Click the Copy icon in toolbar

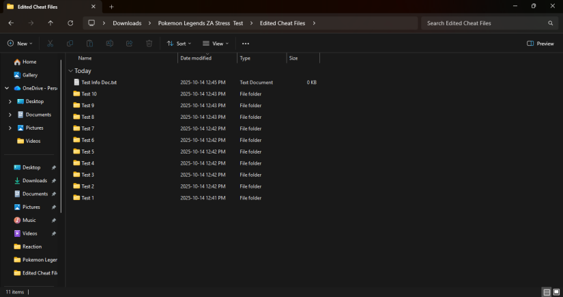click(x=70, y=44)
